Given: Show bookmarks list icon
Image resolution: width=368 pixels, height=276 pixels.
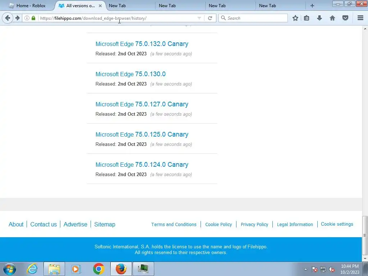Looking at the screenshot, I should click(307, 18).
